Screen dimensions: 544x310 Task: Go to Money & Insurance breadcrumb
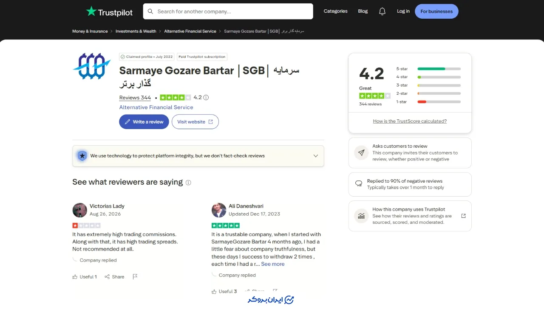point(90,31)
